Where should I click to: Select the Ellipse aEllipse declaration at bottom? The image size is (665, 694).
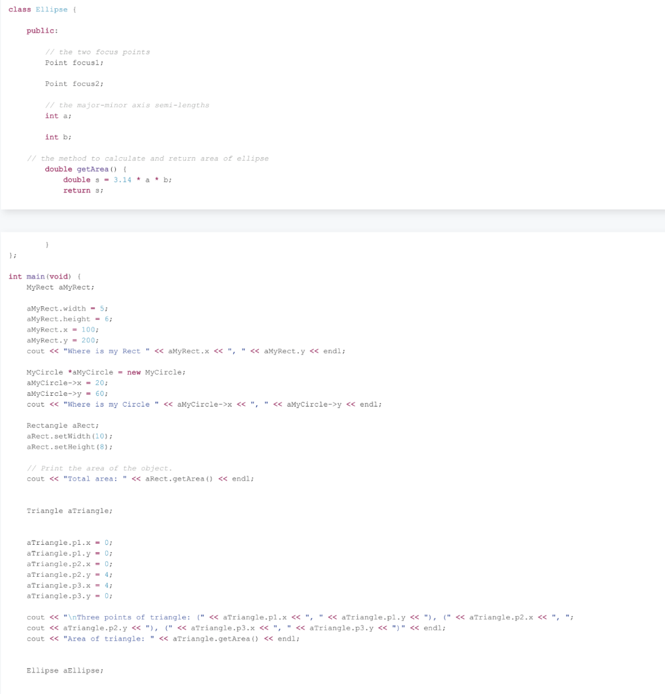click(64, 670)
